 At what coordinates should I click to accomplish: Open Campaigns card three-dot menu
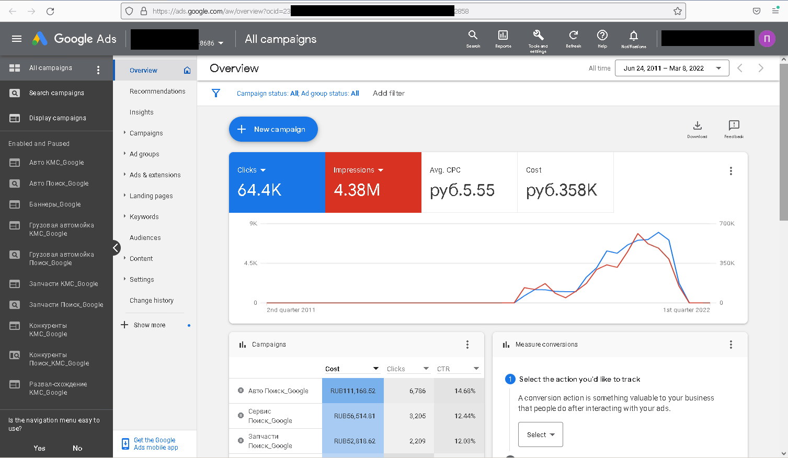point(467,345)
